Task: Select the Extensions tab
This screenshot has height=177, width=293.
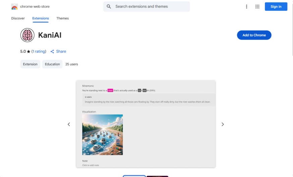Action: 41,18
